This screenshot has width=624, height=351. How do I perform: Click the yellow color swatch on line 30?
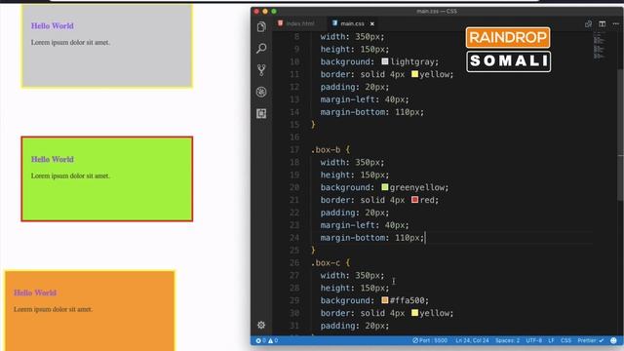[x=414, y=313]
